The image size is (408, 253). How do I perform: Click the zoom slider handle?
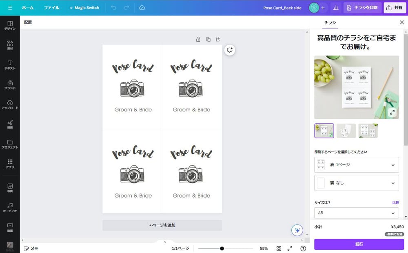[x=222, y=249]
